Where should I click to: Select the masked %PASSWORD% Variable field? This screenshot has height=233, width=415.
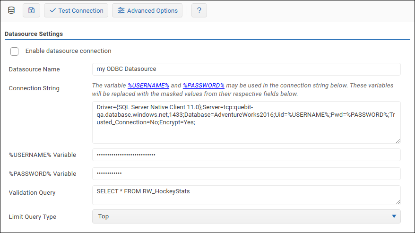pyautogui.click(x=246, y=173)
